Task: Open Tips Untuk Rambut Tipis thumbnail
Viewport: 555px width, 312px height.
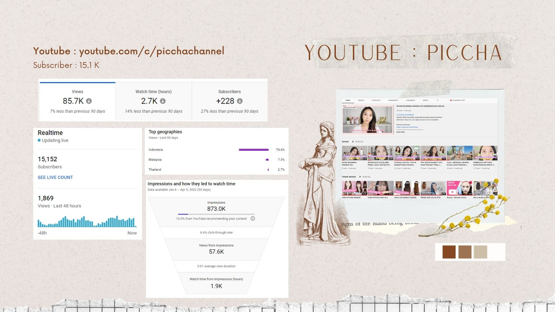Action: coord(433,153)
